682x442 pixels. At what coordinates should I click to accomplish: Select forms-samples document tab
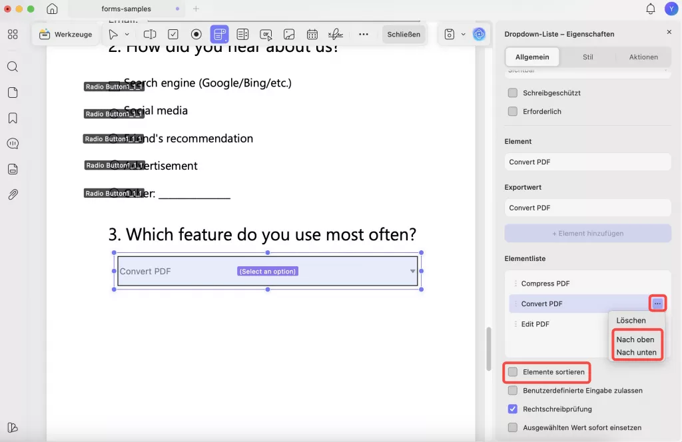coord(126,9)
